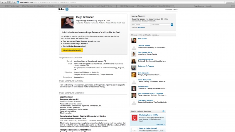235x132 pixels.
Task: Open Ken Adams profile link
Action: (x=142, y=39)
